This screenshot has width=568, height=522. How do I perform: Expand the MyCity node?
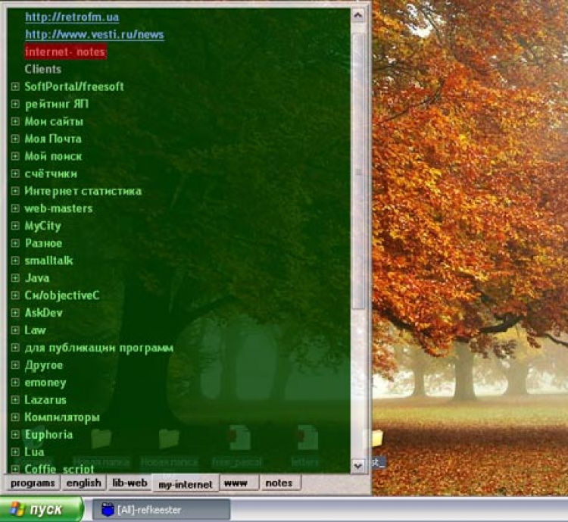15,226
